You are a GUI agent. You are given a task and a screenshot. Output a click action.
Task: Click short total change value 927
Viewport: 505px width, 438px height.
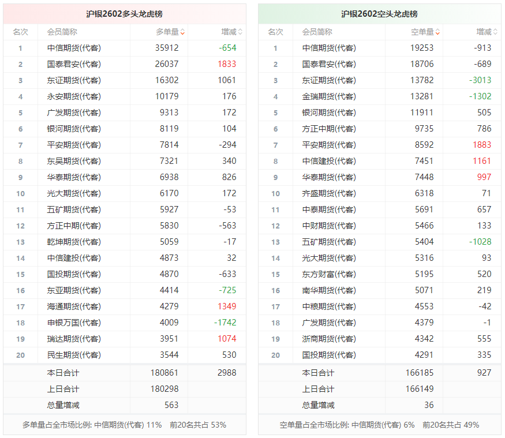[x=484, y=373]
